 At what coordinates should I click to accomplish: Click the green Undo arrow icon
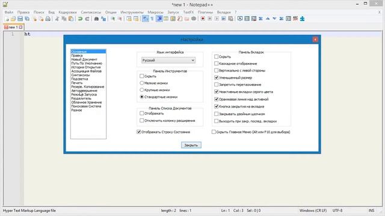click(80, 19)
